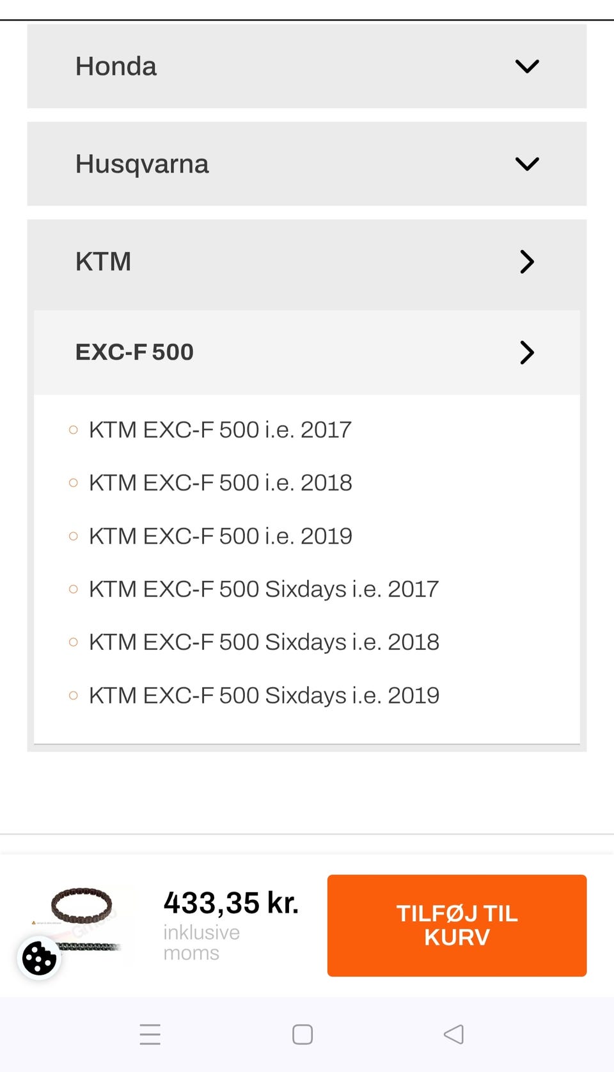Open the Honda brand section
Screen dimensions: 614x1072
(x=116, y=67)
